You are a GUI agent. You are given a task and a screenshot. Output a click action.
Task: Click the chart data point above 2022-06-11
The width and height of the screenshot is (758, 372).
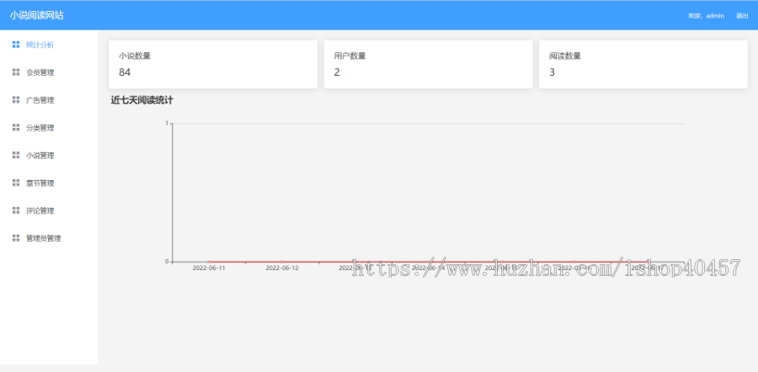point(209,262)
